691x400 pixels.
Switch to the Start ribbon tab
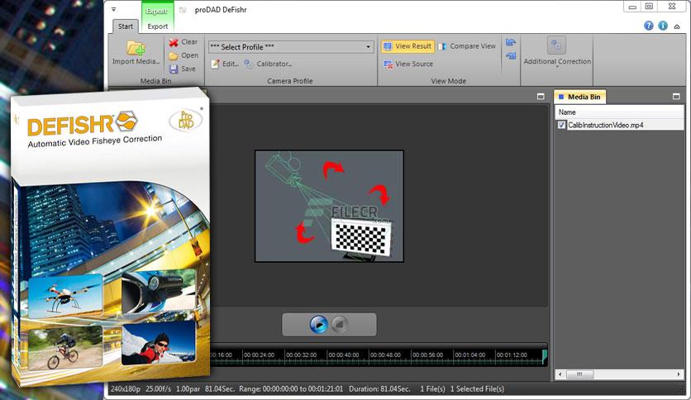click(x=125, y=26)
